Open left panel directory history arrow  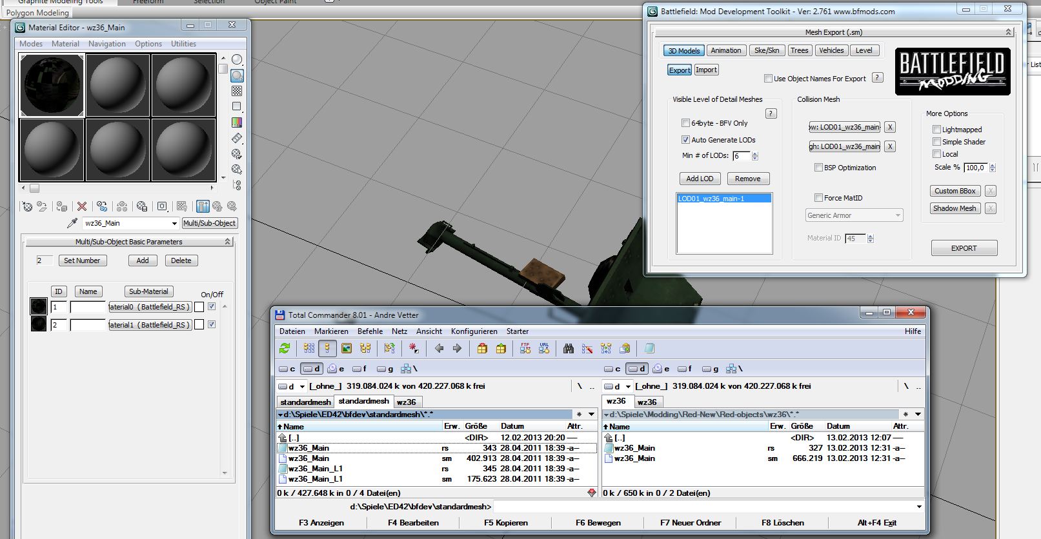point(591,415)
